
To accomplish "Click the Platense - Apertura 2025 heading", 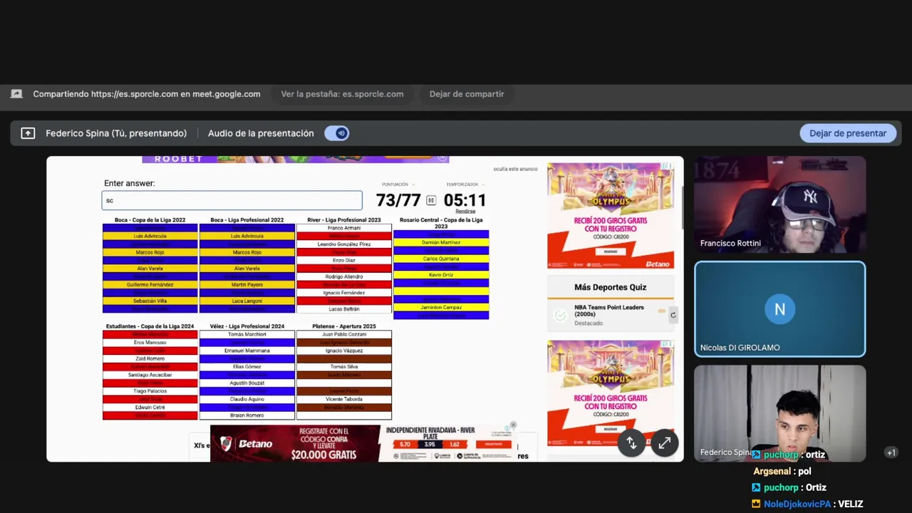I will pos(344,326).
